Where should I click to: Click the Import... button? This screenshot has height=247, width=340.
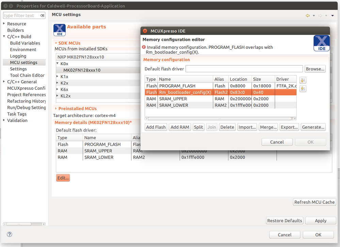[247, 127]
